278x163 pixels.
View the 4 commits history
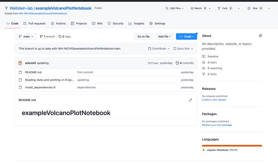(185, 63)
